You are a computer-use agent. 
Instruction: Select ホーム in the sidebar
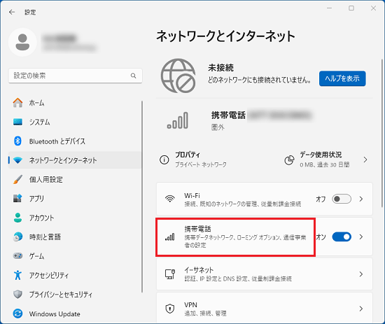click(x=75, y=103)
